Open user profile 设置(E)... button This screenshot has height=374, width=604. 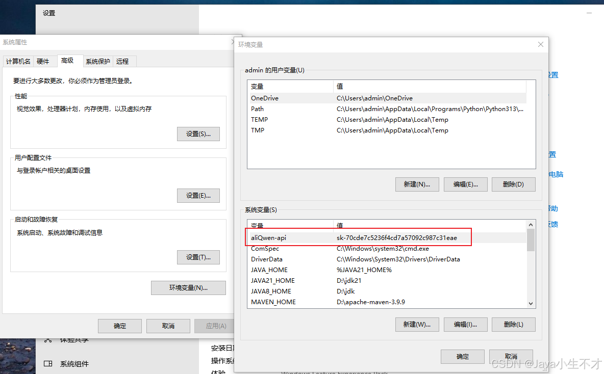[198, 196]
